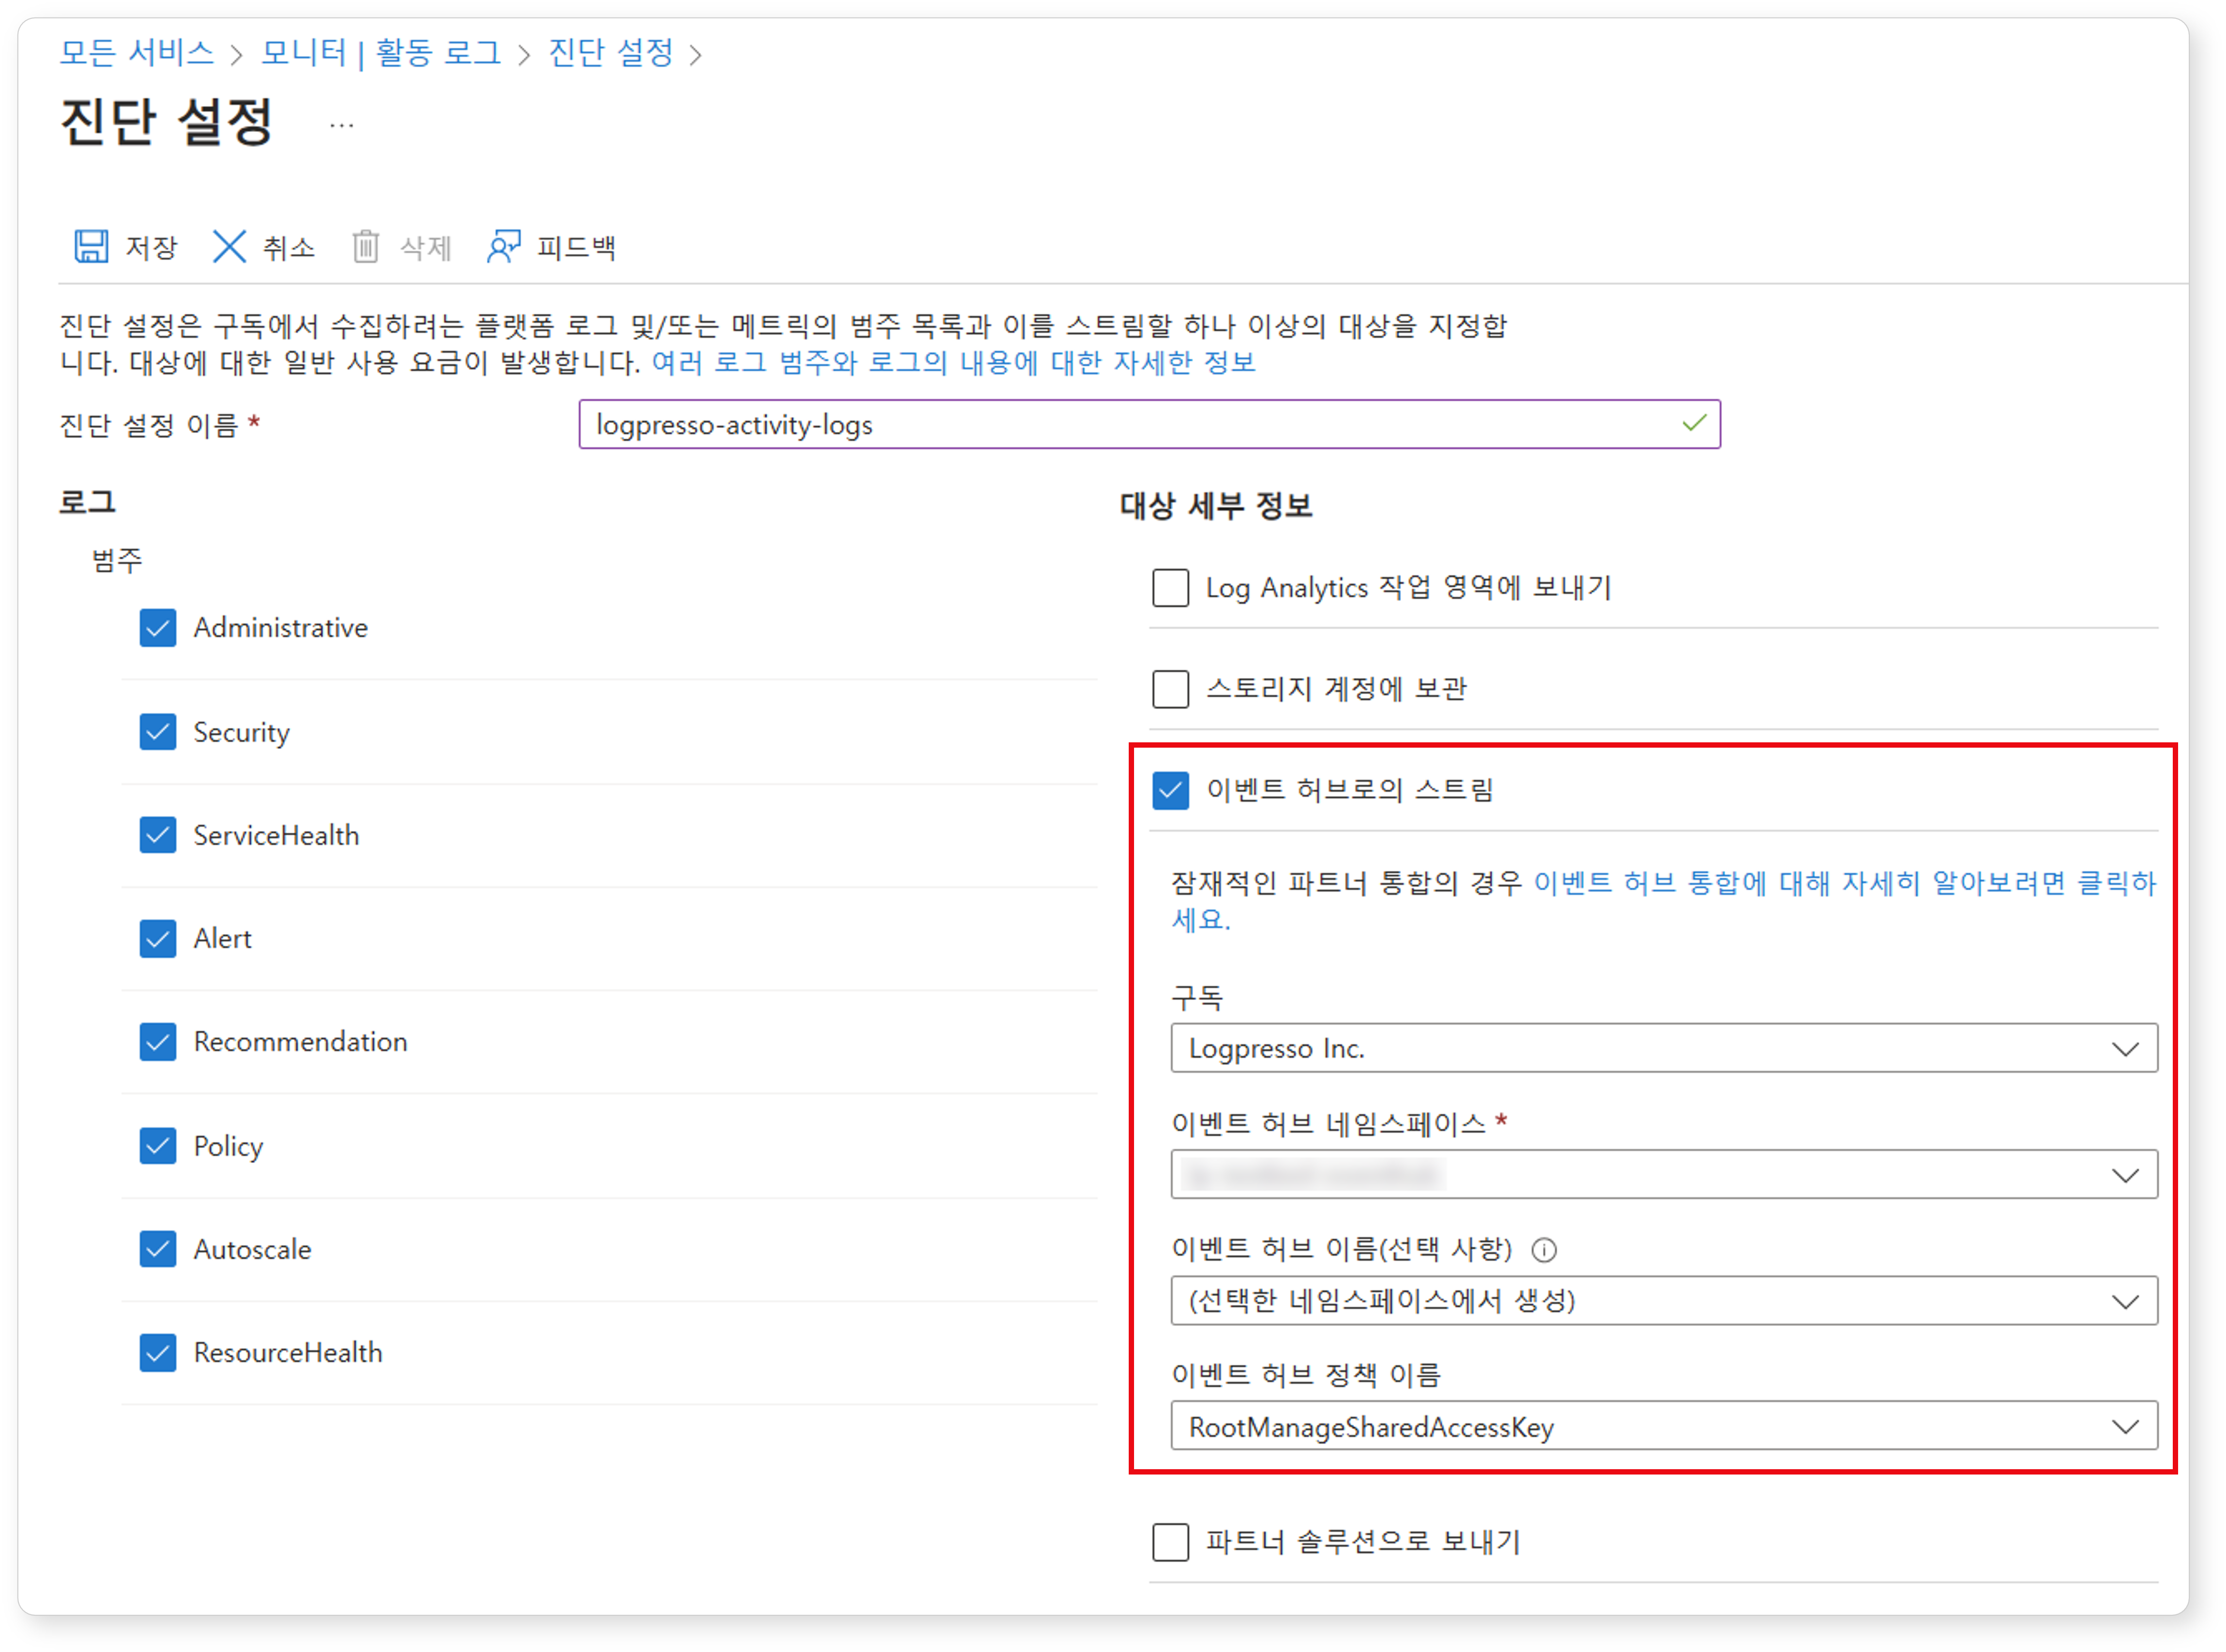Enable 스토리지 계정에 보관 checkbox
The width and height of the screenshot is (2226, 1652).
[1170, 689]
